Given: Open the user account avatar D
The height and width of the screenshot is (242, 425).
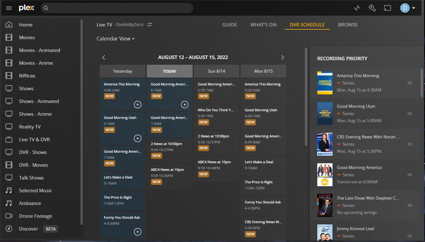Looking at the screenshot, I should 405,8.
